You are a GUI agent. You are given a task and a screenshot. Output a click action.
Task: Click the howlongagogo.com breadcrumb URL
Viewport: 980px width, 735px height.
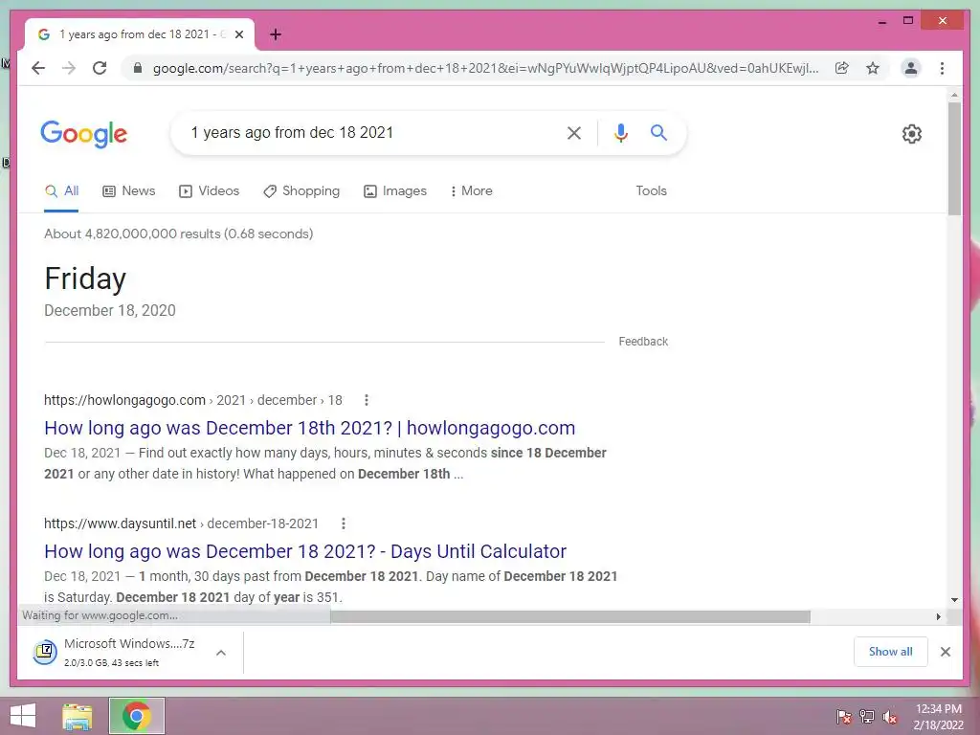click(193, 400)
